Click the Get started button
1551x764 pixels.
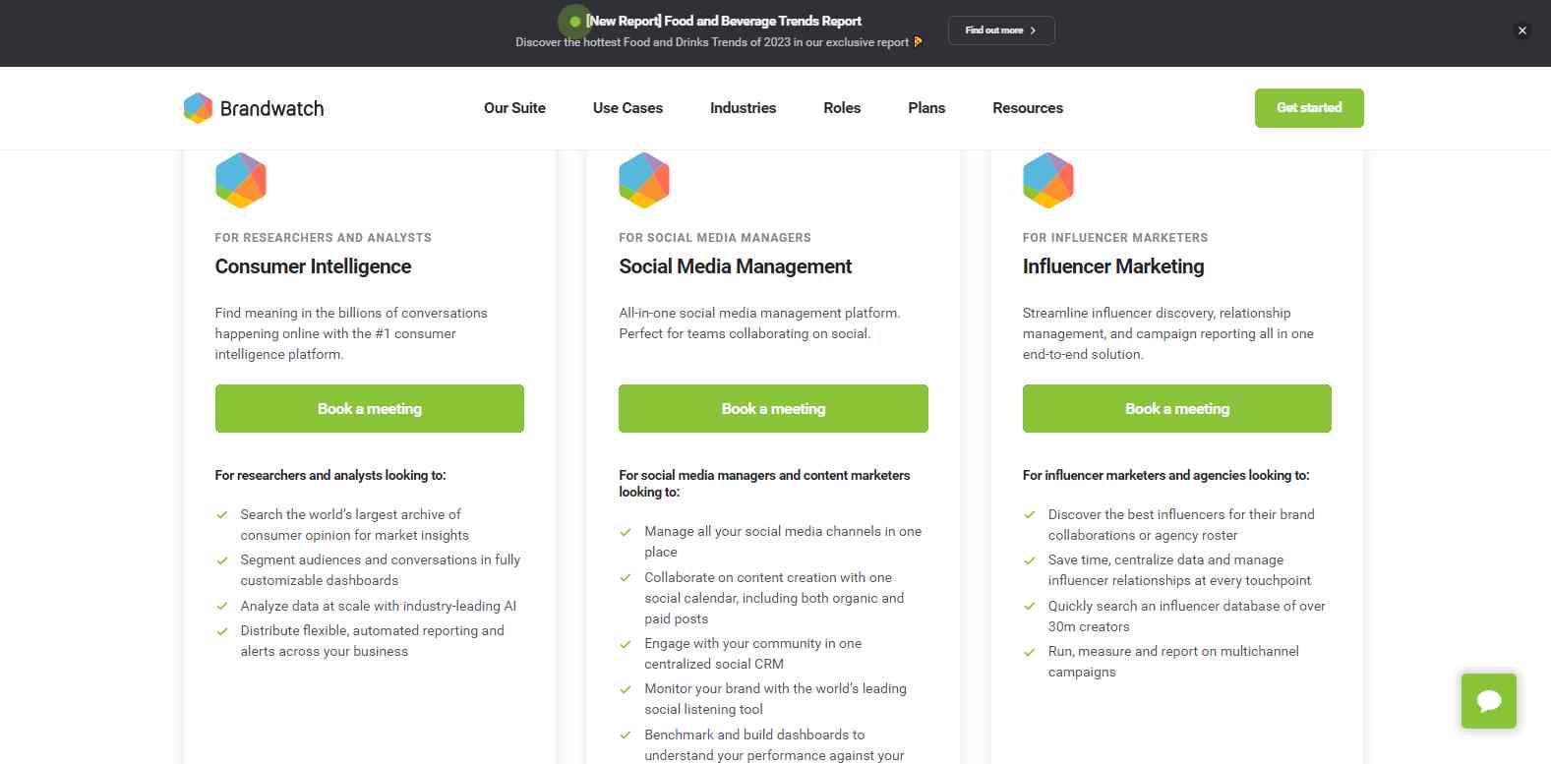[1309, 108]
